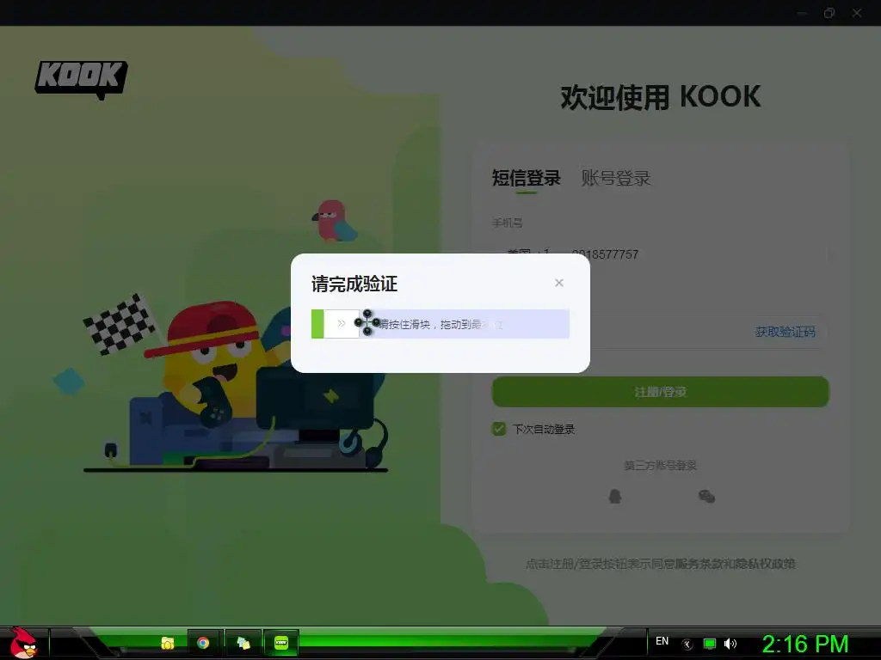Screen dimensions: 881x660
Task: Click the 2:16 PM clock
Action: click(x=804, y=644)
